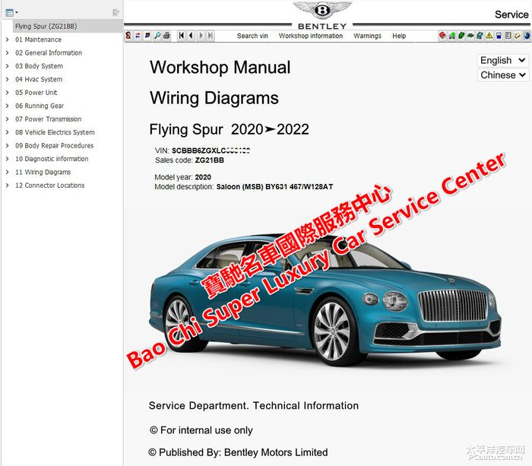Click Model year 2020 text
This screenshot has width=532, height=466.
click(182, 177)
